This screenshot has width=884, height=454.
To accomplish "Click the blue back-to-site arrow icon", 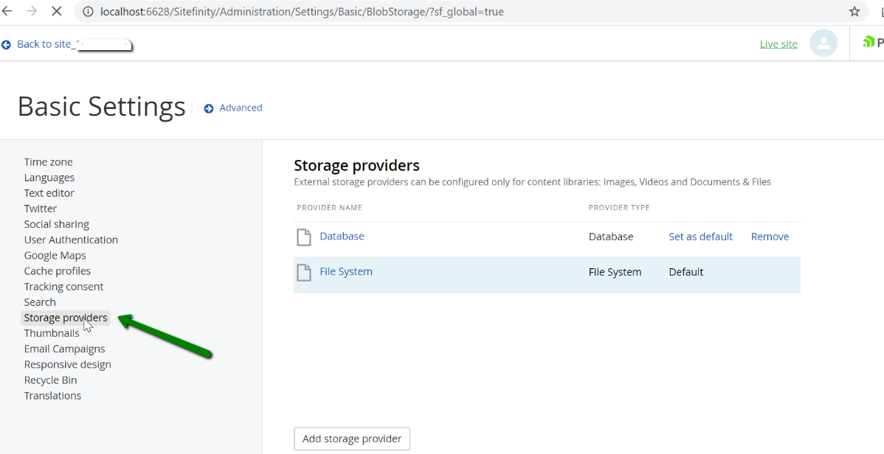I will click(7, 43).
